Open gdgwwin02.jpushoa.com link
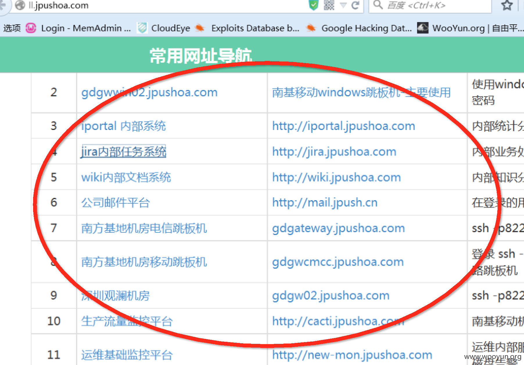 (149, 92)
